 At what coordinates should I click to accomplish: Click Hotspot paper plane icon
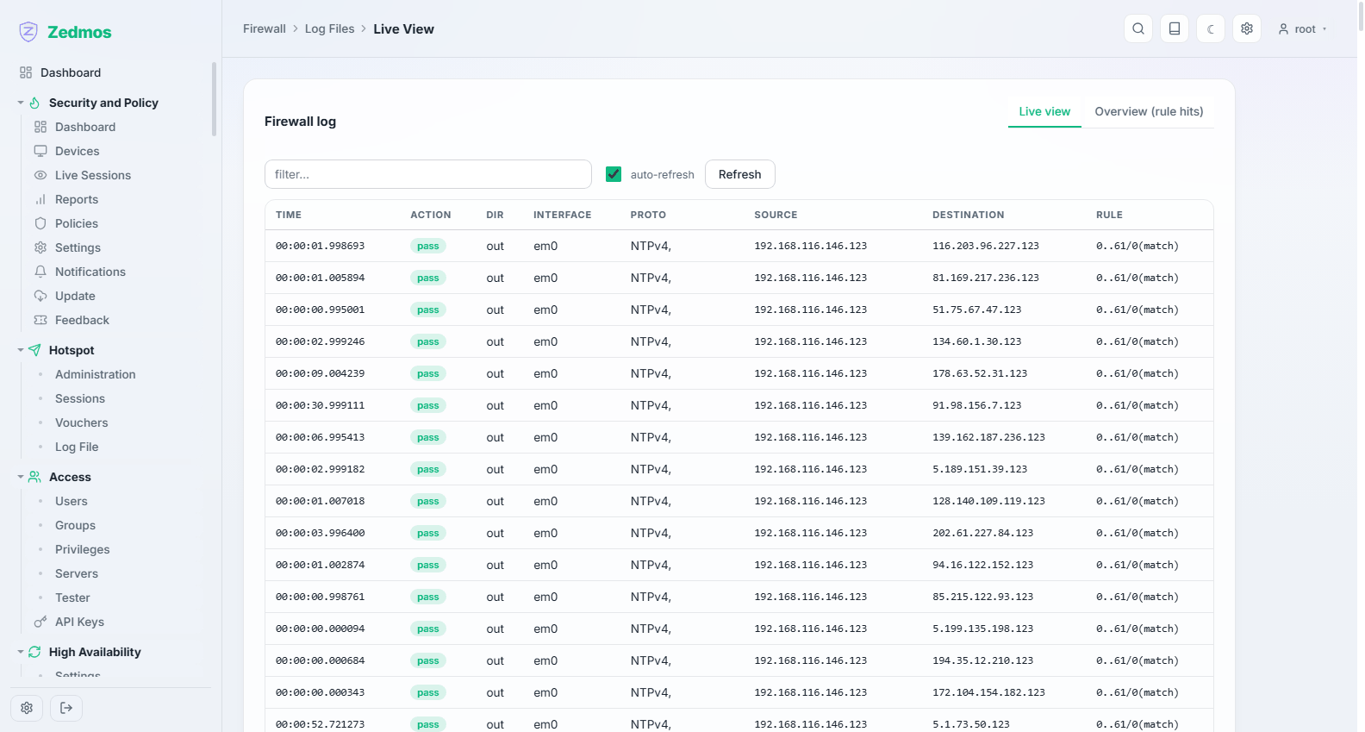click(x=34, y=350)
